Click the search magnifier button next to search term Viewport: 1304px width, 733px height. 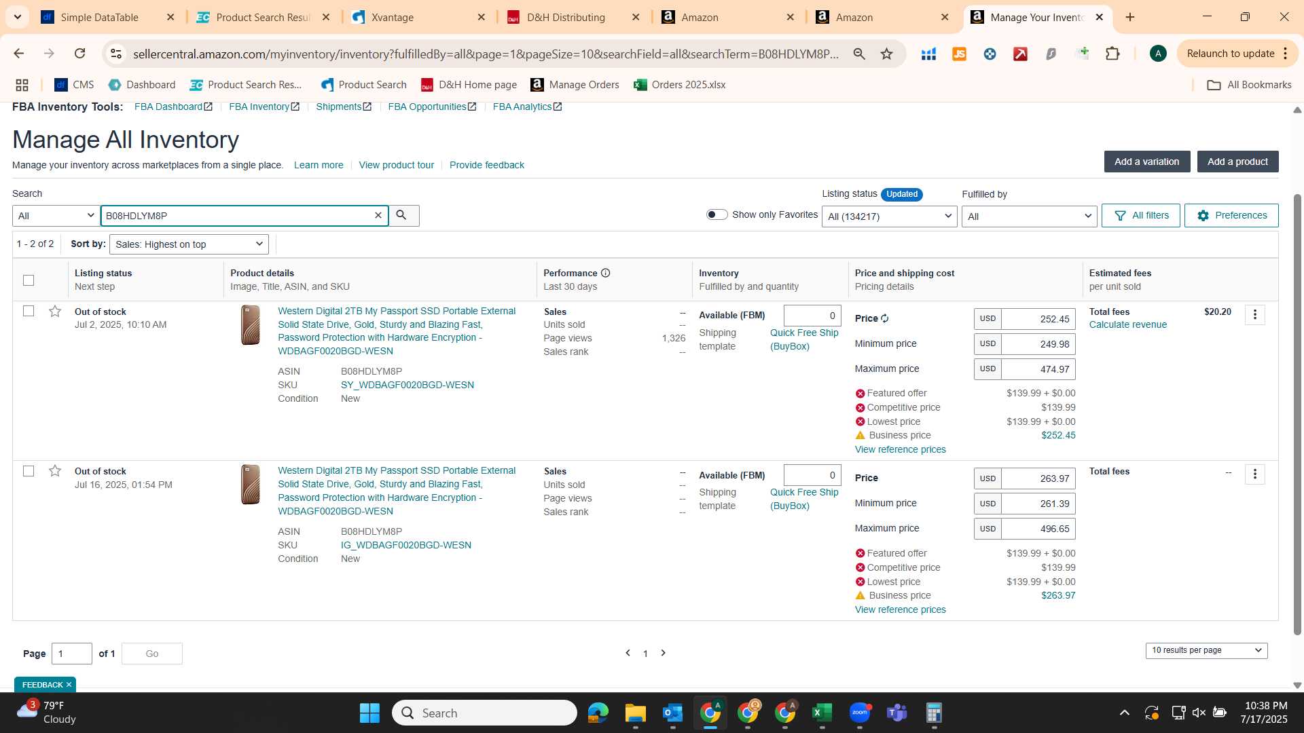403,216
